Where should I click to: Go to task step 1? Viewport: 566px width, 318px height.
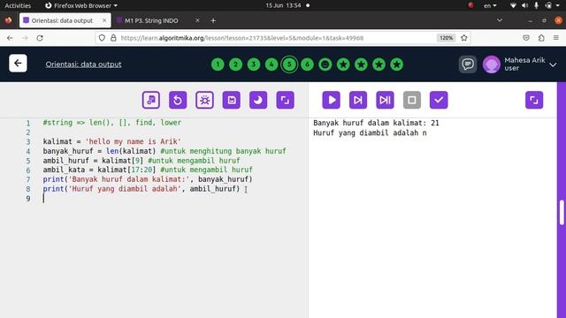(x=218, y=64)
